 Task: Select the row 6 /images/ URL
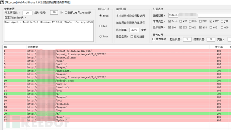coord(47,67)
